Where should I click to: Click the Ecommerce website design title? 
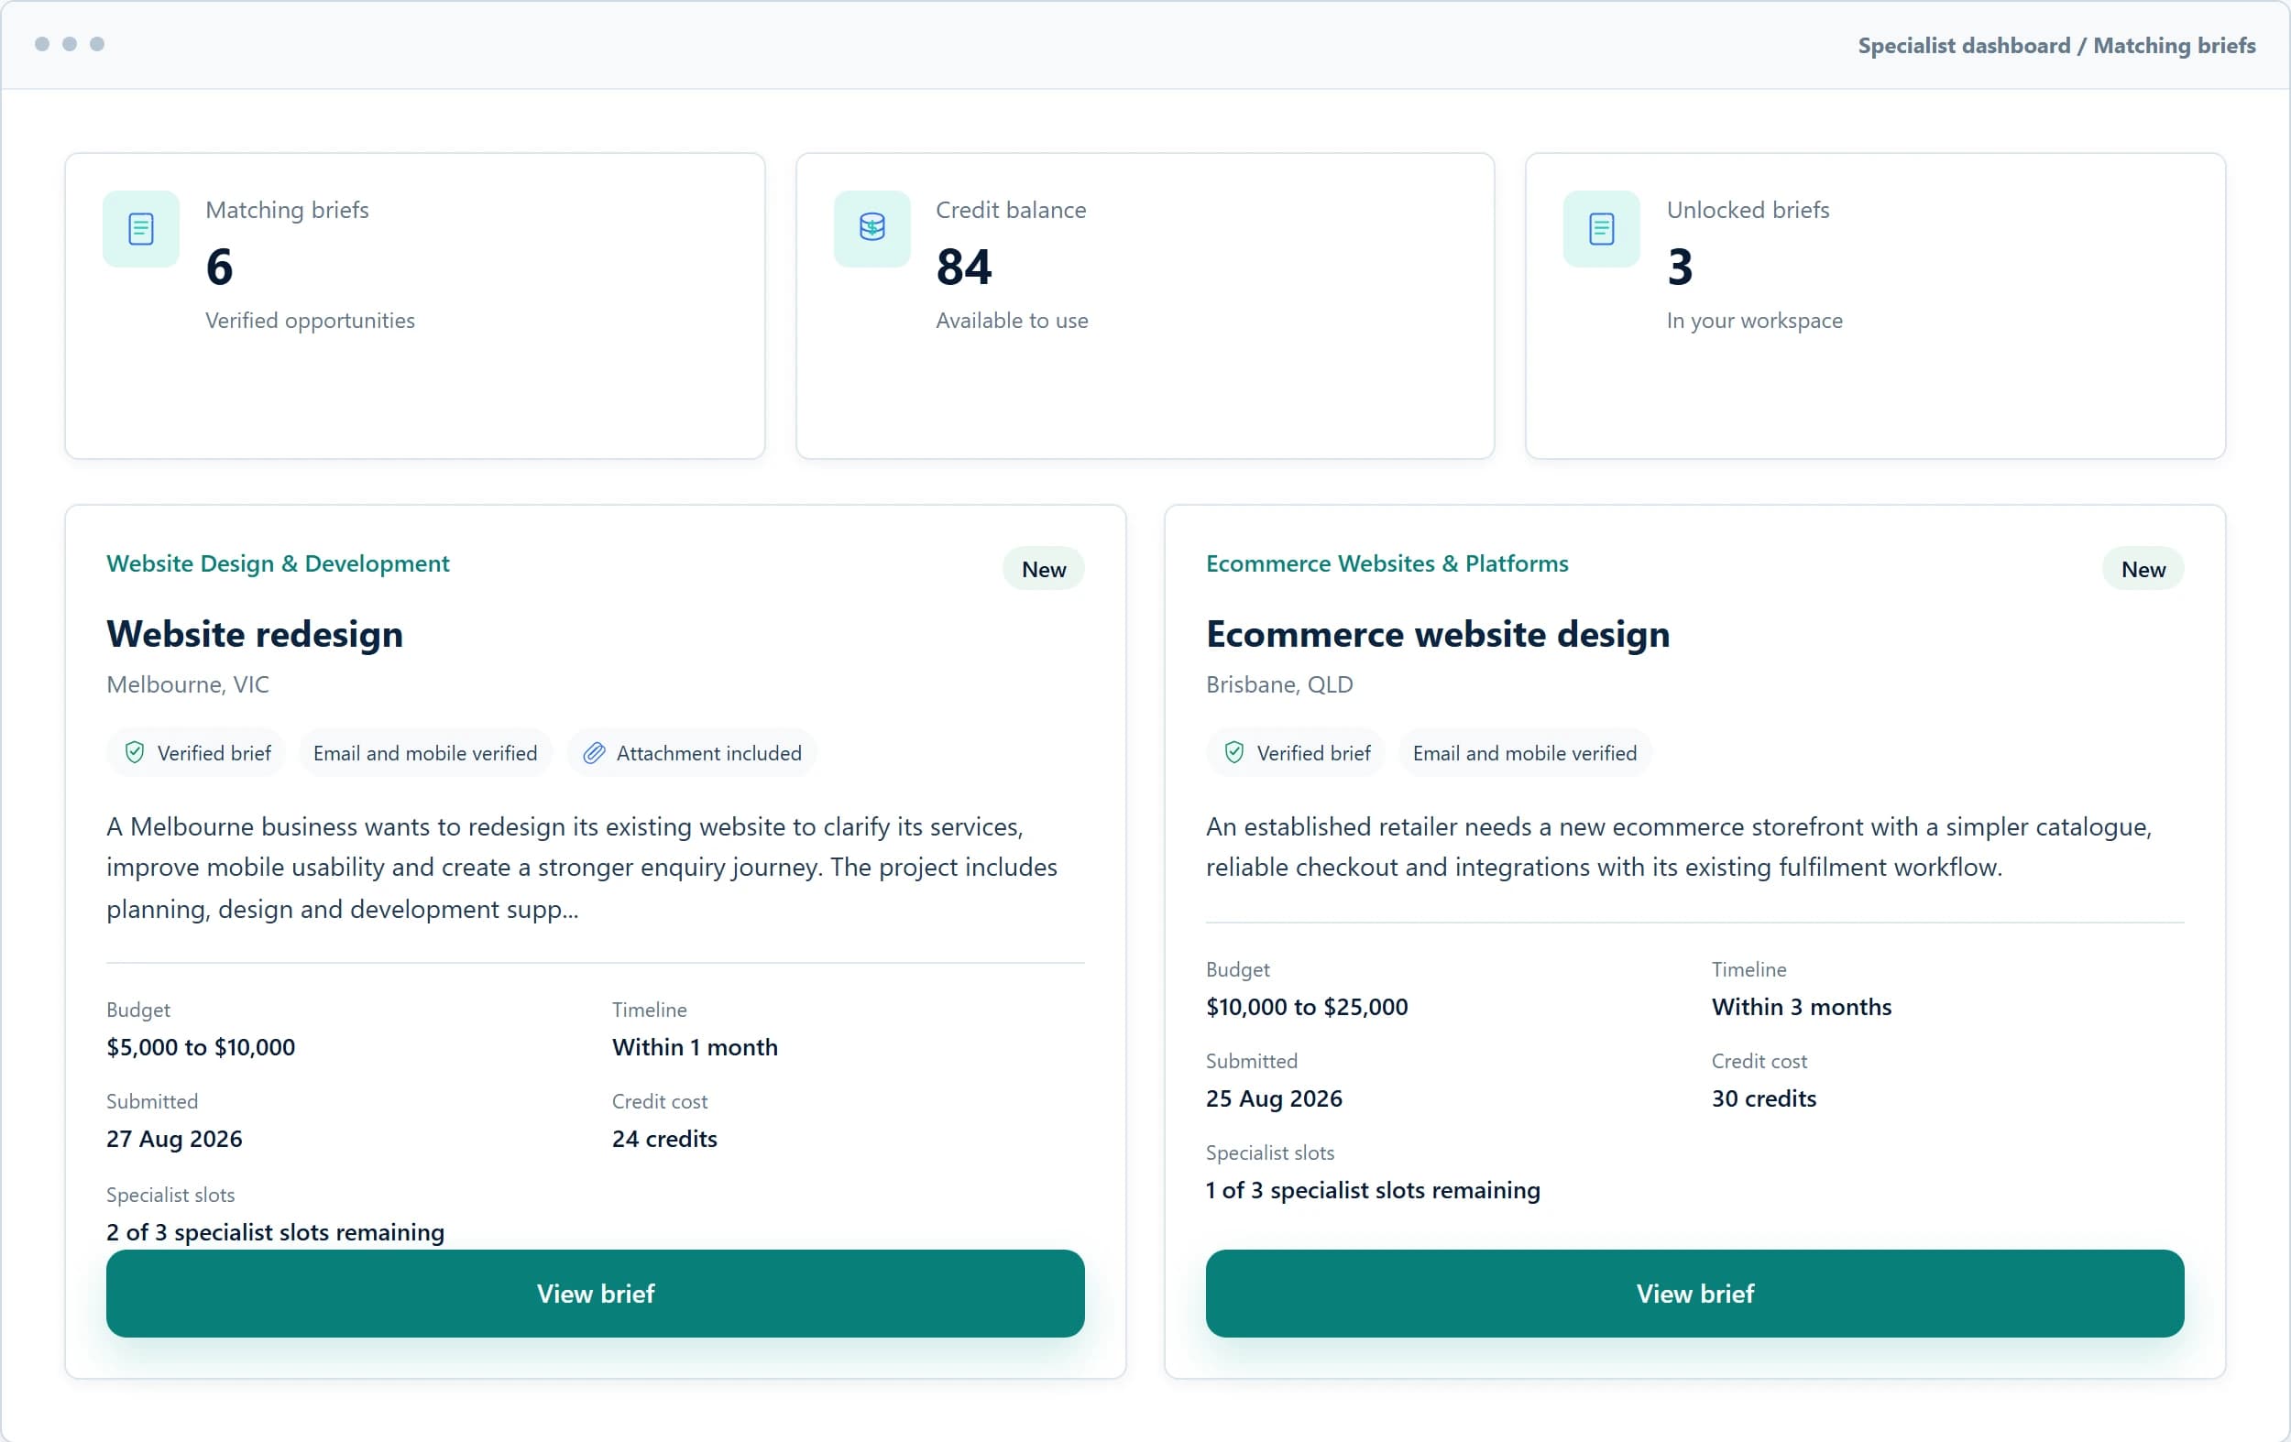(1438, 635)
